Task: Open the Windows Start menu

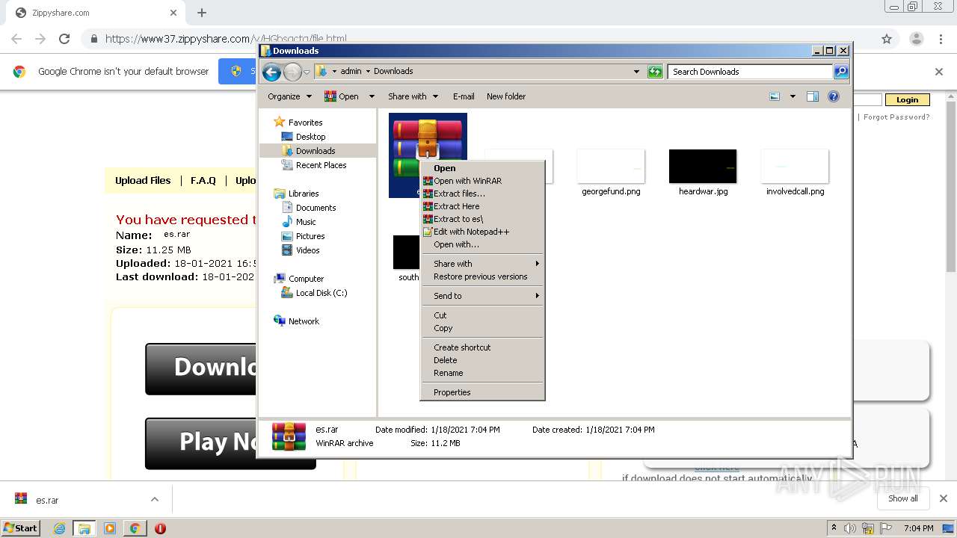Action: pyautogui.click(x=21, y=528)
